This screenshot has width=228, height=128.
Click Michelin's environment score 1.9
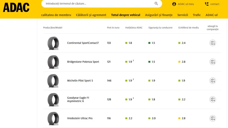point(183,81)
